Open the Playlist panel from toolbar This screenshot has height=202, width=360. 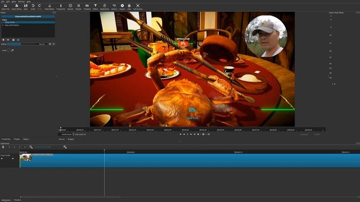pyautogui.click(x=79, y=7)
